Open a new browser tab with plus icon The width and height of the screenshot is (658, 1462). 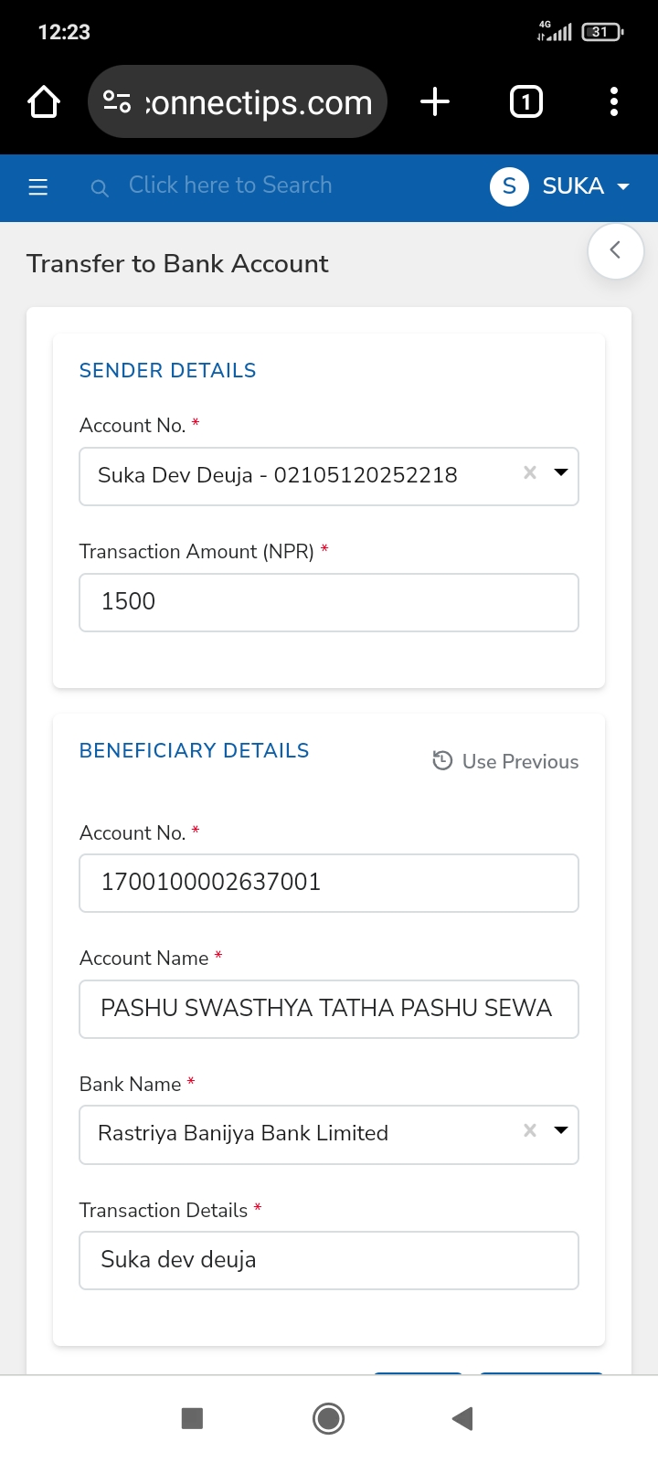(435, 101)
